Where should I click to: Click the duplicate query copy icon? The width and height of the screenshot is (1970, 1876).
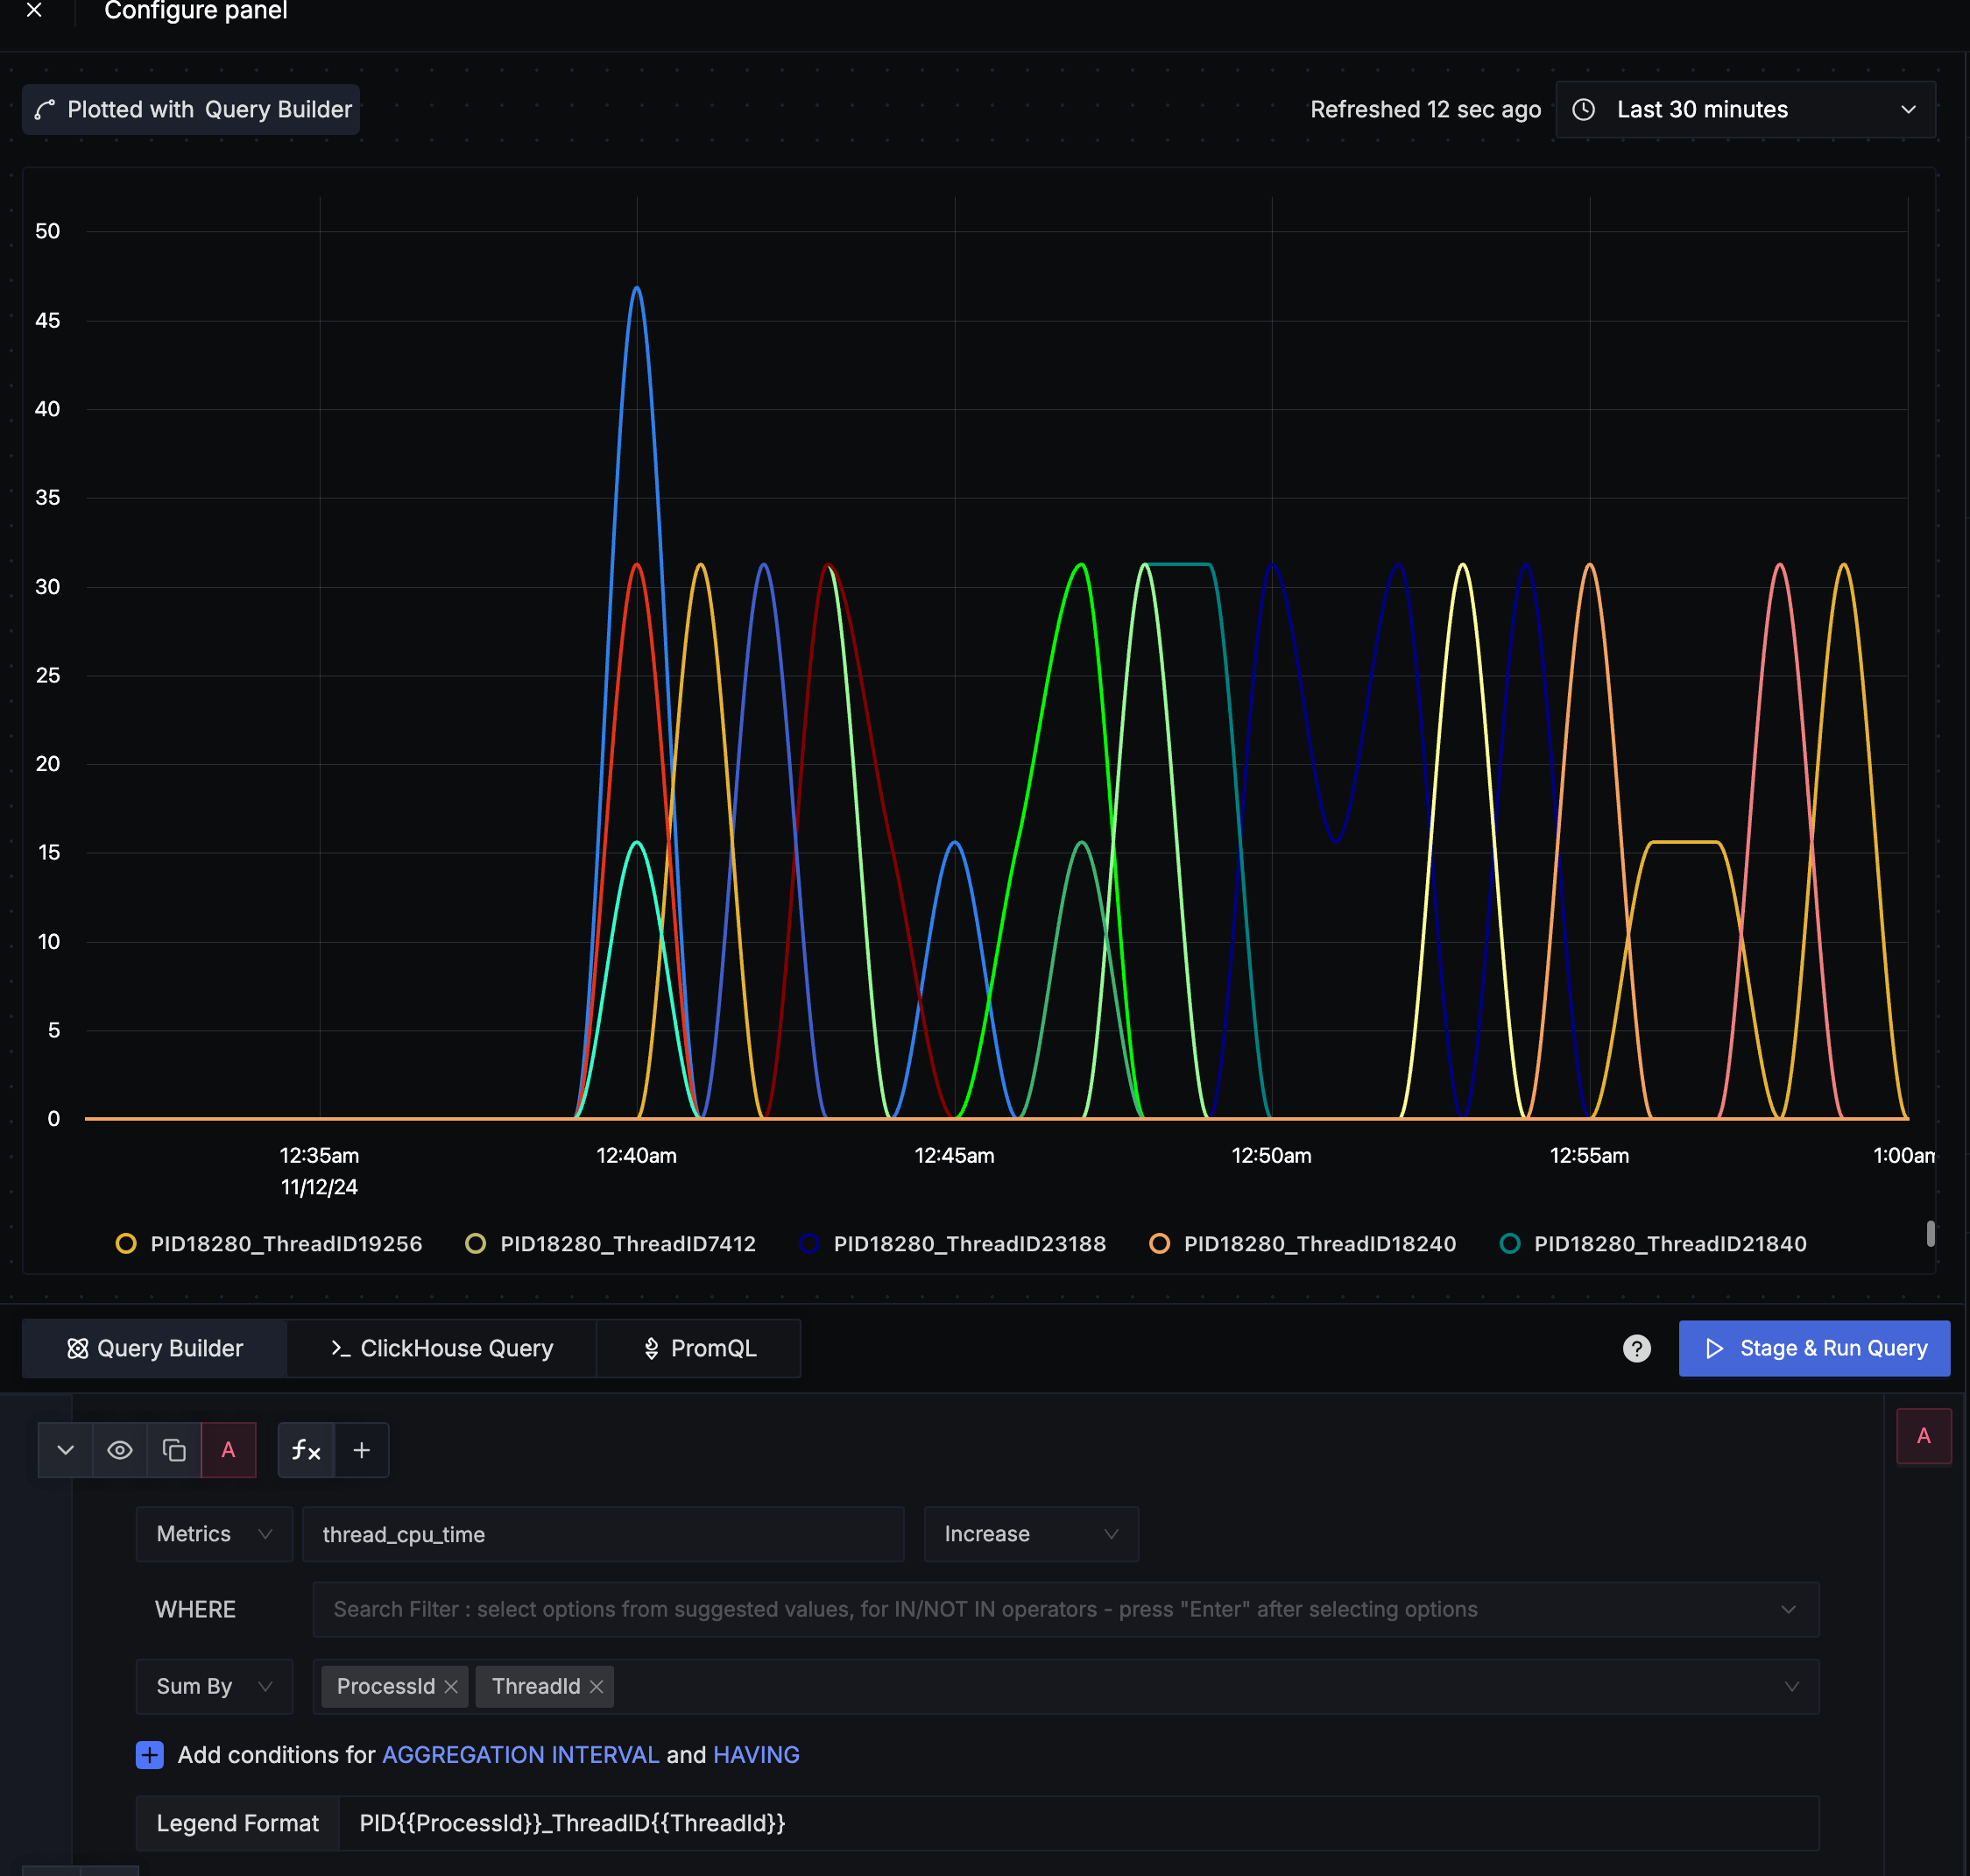[174, 1450]
